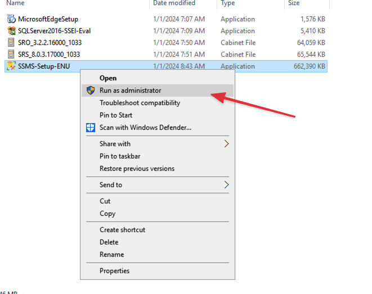
Task: Open Properties from the context menu
Action: (x=114, y=271)
